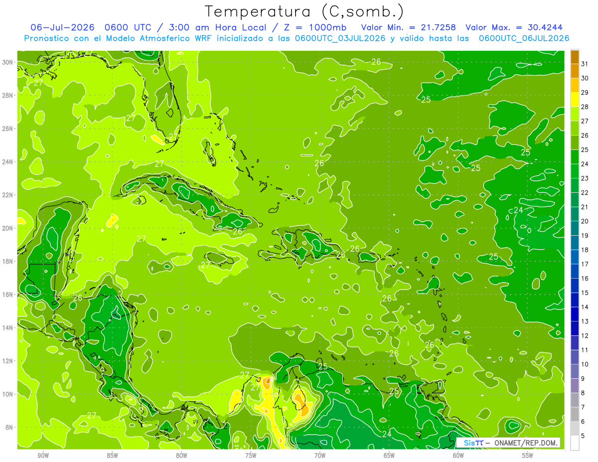
Task: Select the "Z = 1000mb" level text
Action: coord(315,27)
